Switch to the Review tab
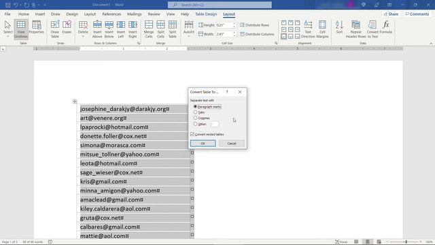Screen dimensions: 435x245 click(x=154, y=14)
